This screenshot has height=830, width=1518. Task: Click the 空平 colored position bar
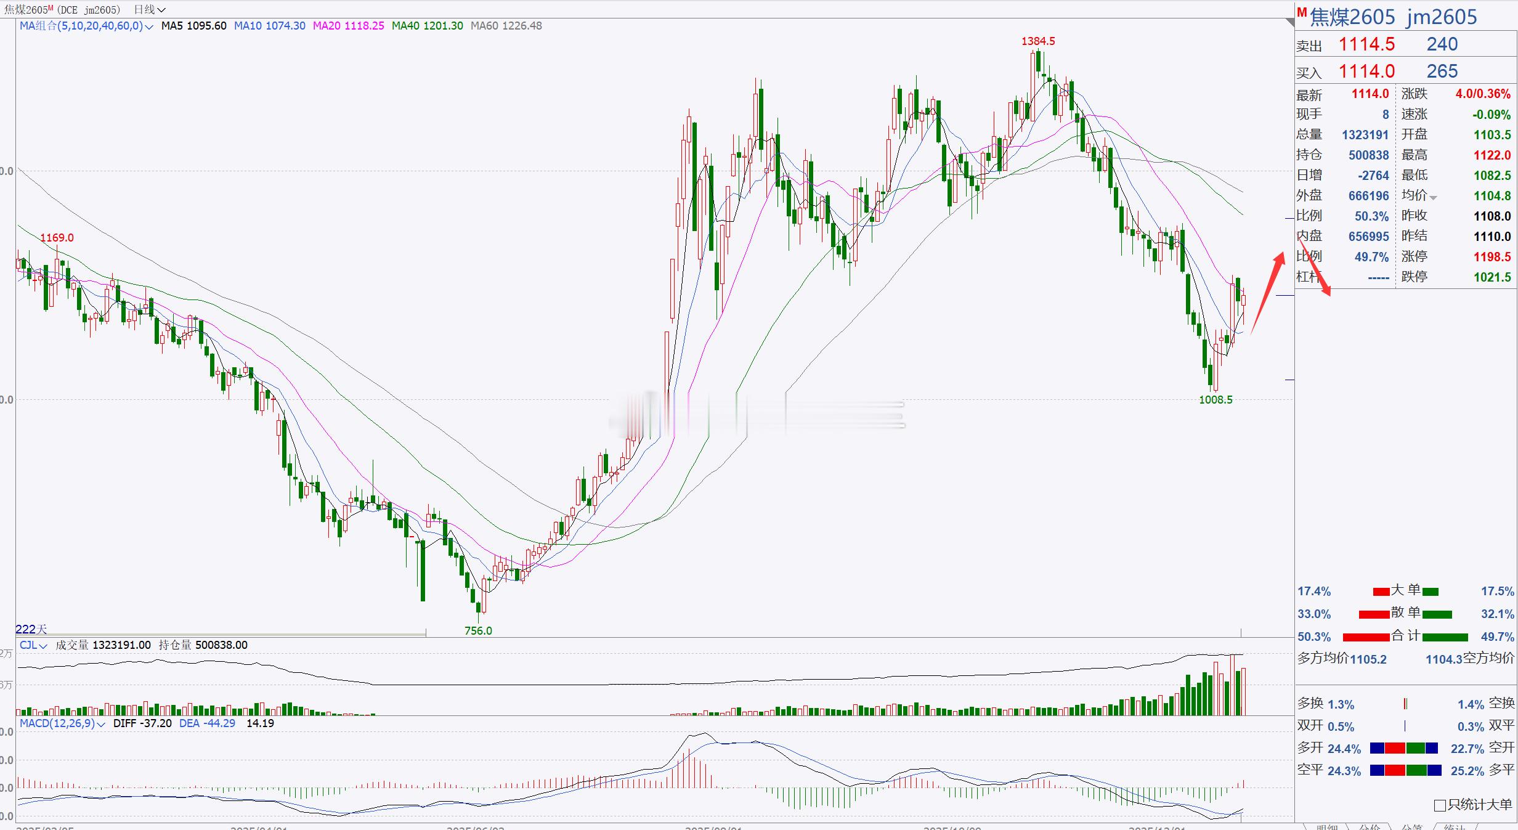point(1405,770)
